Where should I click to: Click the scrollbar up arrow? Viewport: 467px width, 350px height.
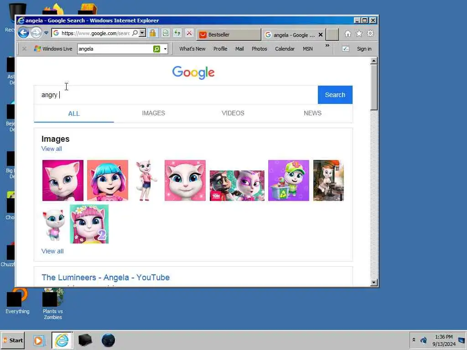374,61
